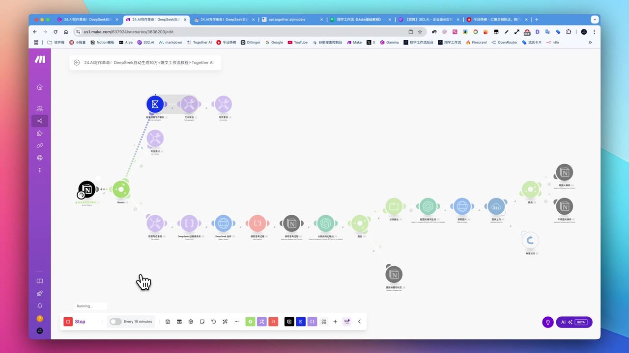Viewport: 629px width, 353px height.
Task: Click the undo arrow icon in toolbar
Action: click(x=213, y=322)
